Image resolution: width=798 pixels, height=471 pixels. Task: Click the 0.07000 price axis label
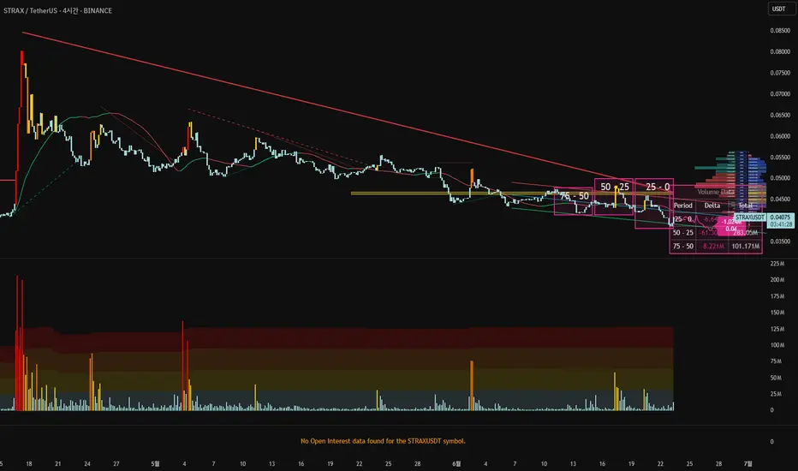[x=780, y=94]
